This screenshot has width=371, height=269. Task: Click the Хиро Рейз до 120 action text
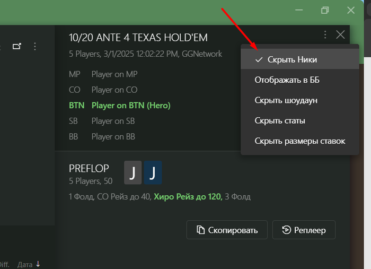click(x=187, y=197)
